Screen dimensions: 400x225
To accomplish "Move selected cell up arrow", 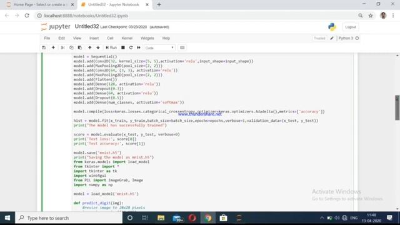I will (x=90, y=47).
